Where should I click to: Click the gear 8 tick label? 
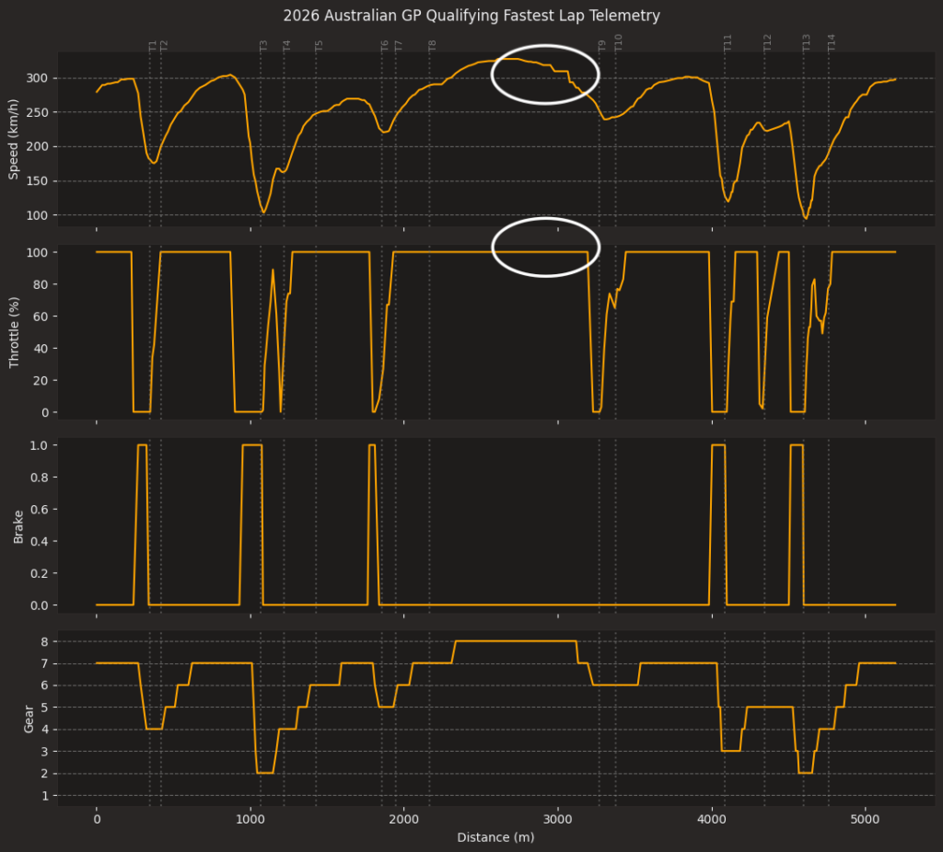point(44,641)
